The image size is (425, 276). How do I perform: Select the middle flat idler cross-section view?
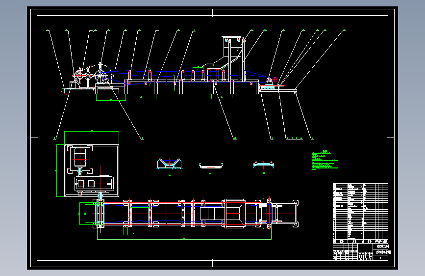pos(211,166)
